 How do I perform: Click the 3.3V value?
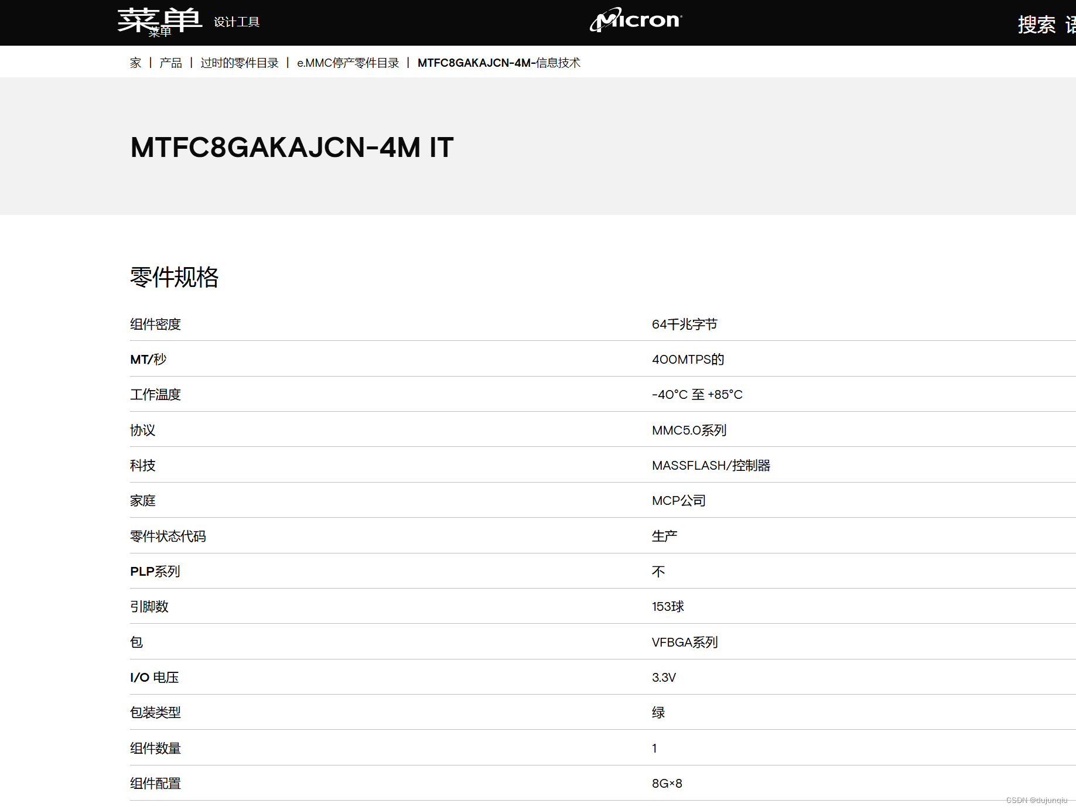[664, 677]
